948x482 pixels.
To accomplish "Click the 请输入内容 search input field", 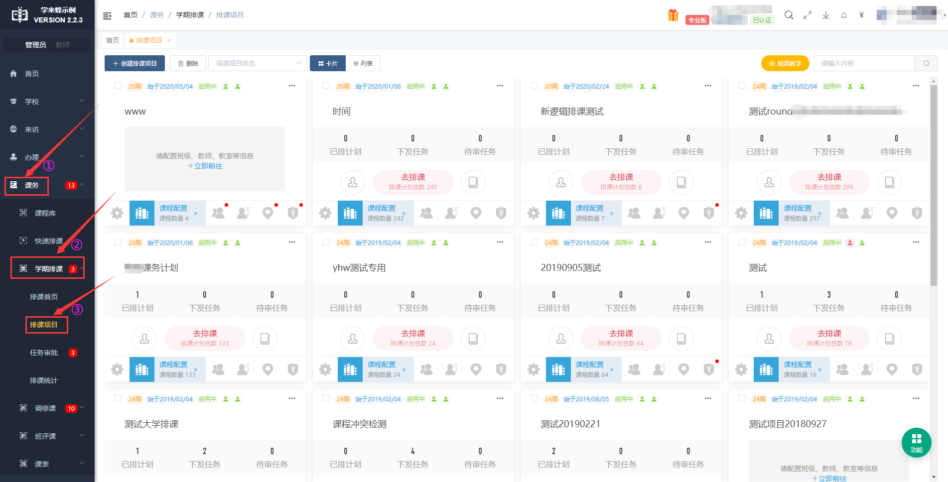I will tap(864, 63).
